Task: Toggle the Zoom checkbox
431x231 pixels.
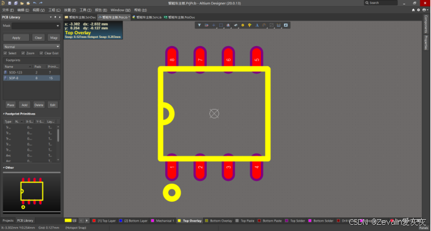Action: coord(23,53)
